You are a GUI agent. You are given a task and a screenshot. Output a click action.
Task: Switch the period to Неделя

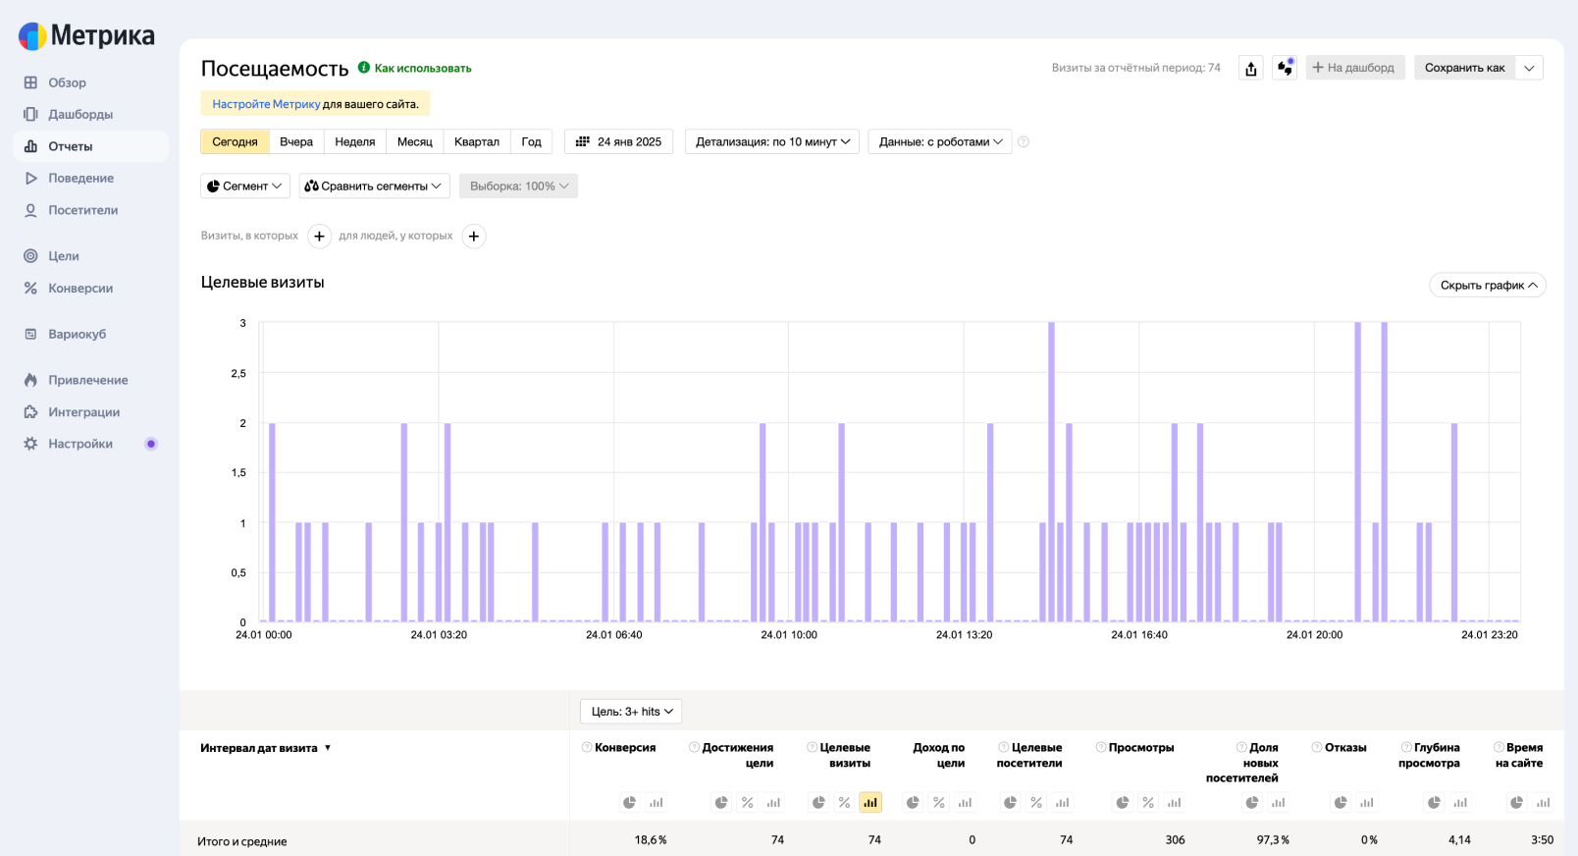point(355,141)
